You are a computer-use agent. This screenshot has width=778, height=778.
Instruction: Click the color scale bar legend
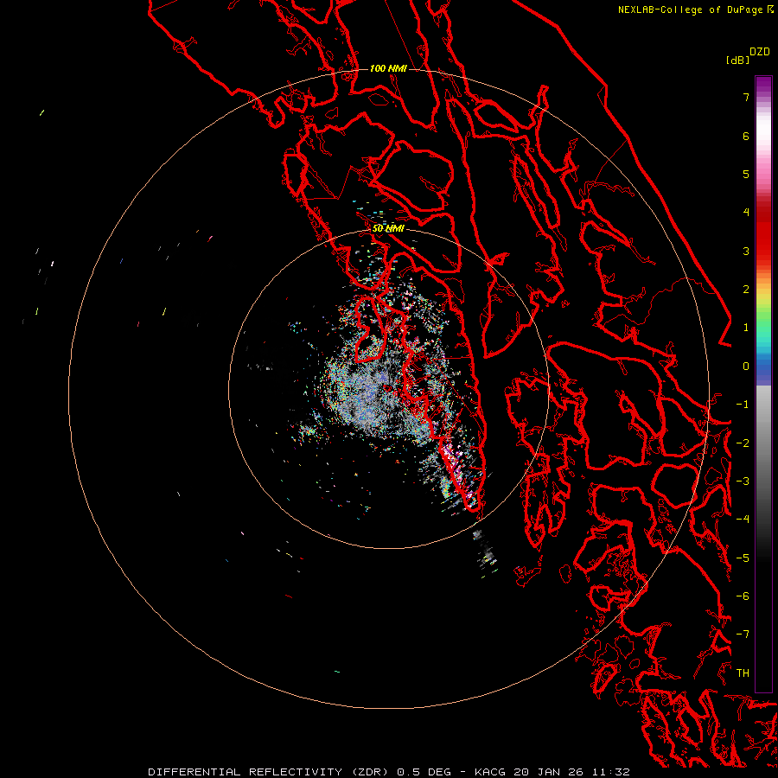click(x=763, y=384)
